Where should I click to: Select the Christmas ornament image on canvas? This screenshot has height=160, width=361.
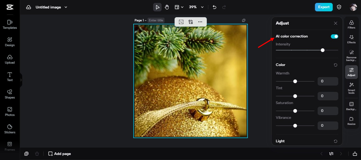[190, 81]
